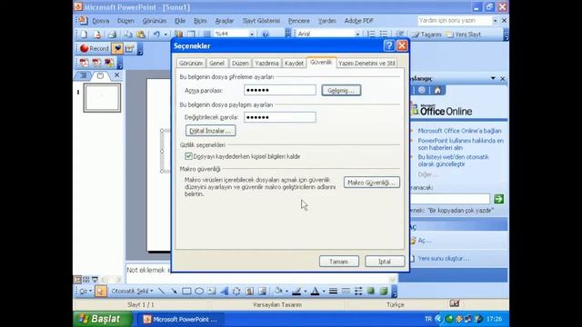Open the Araçlar menu
The height and width of the screenshot is (327, 582).
pos(225,21)
